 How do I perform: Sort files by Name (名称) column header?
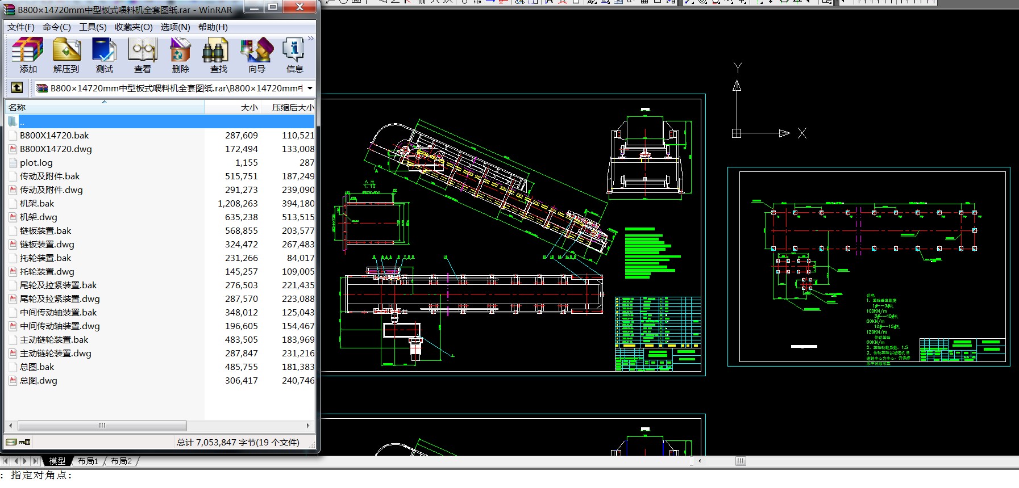17,107
